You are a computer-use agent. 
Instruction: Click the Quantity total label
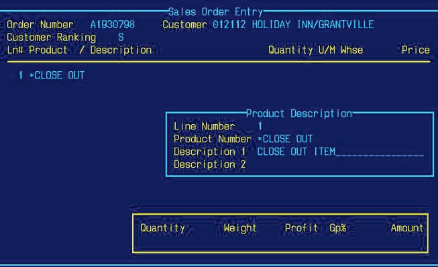(x=162, y=228)
